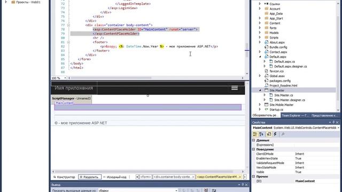Screen dimensions: 342x192
Task: Switch to Разделить split view
Action: (90, 177)
